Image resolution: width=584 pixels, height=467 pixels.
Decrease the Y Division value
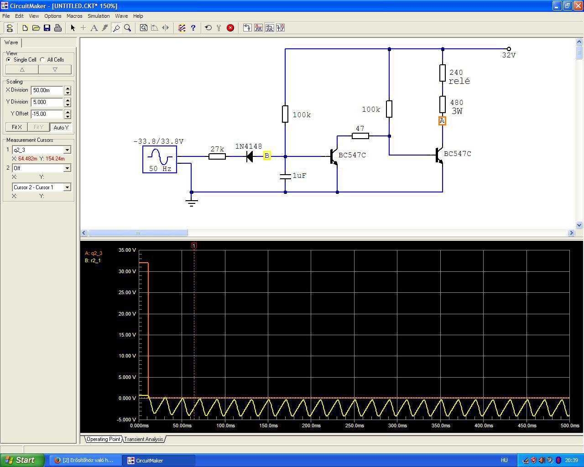[68, 104]
